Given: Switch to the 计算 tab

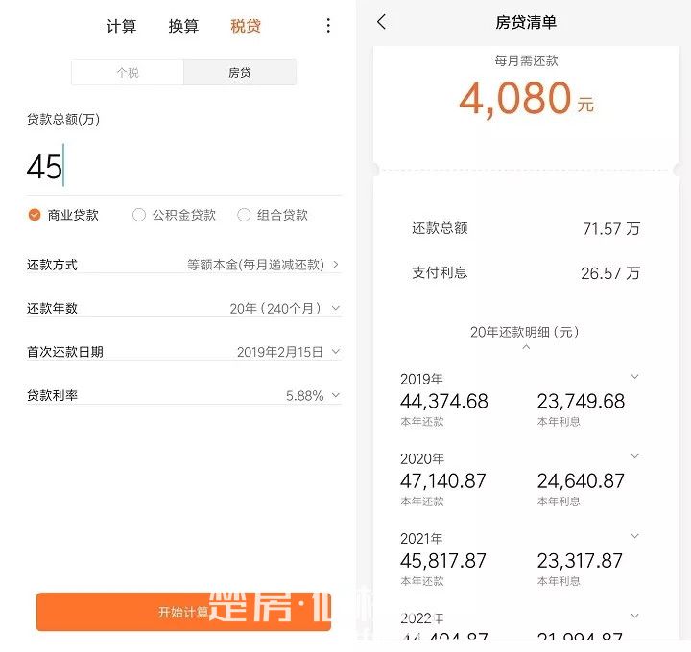Looking at the screenshot, I should click(121, 26).
